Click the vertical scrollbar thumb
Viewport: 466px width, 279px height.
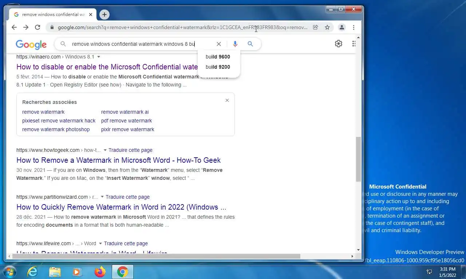(x=358, y=159)
